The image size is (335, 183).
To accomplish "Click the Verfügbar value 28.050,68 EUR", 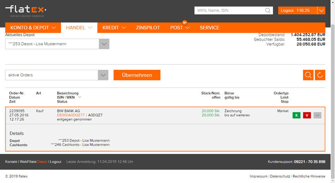I will point(311,44).
